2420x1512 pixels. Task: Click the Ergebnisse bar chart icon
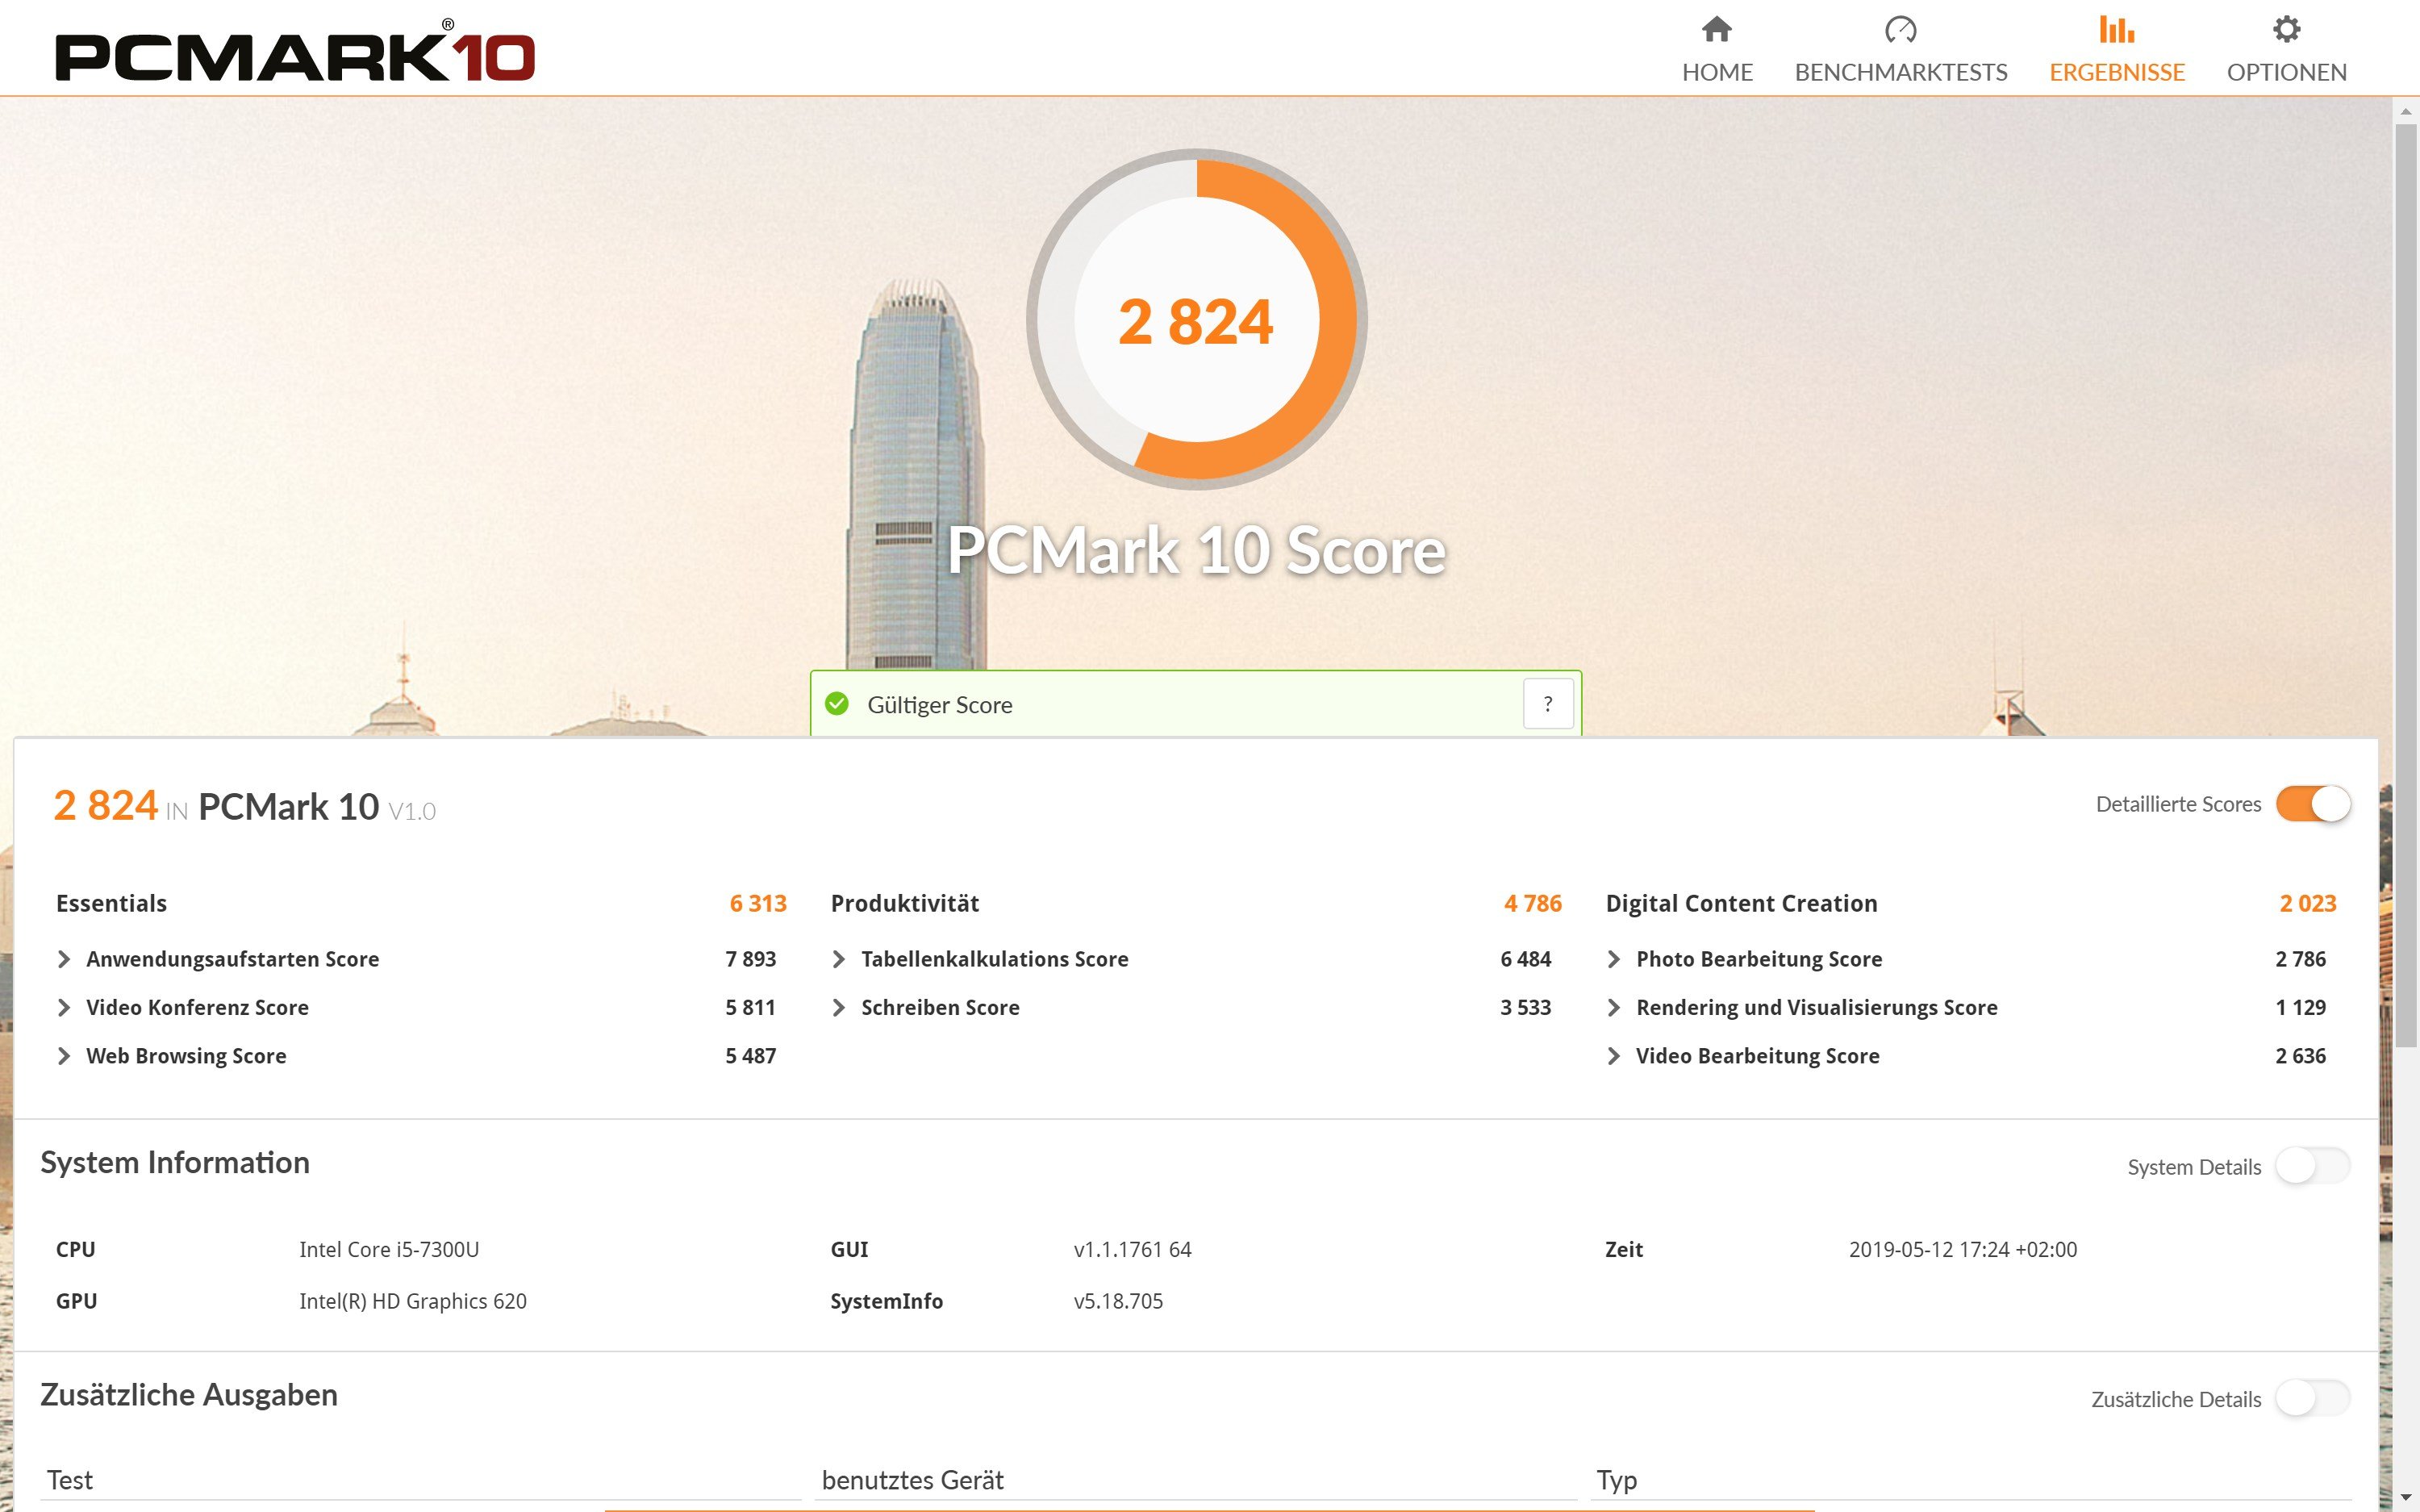[x=2116, y=29]
